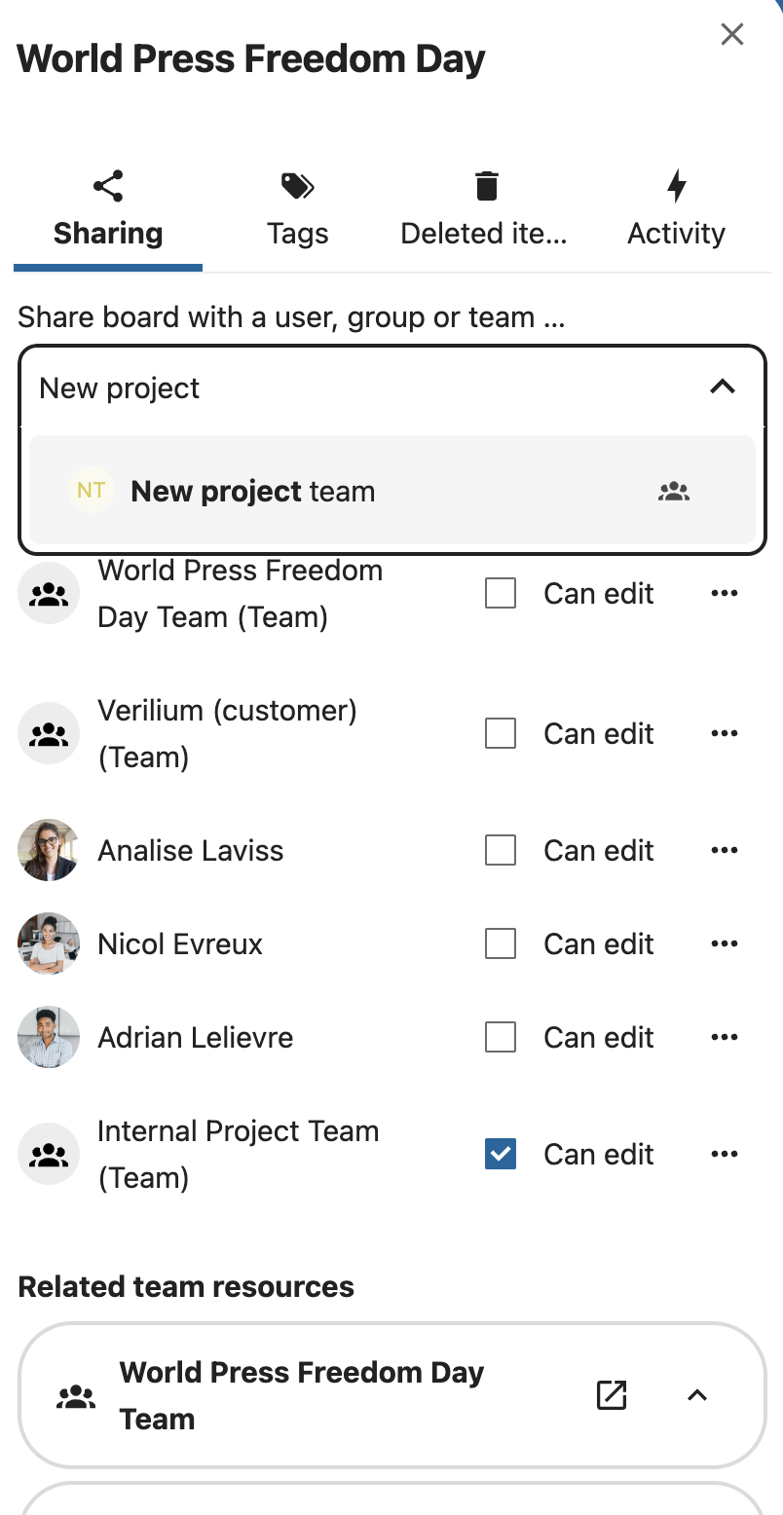
Task: Select the Tags tab label icon
Action: click(297, 186)
